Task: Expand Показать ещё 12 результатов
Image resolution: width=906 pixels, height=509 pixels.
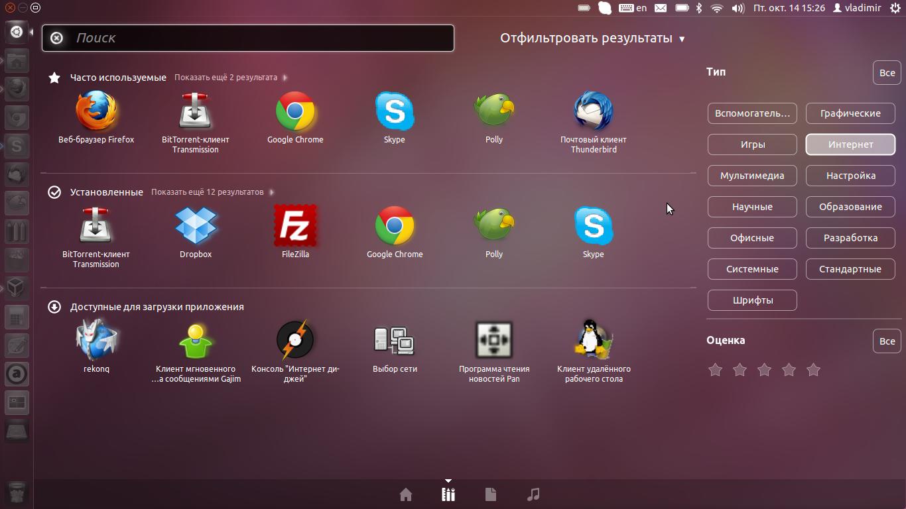Action: coord(212,192)
